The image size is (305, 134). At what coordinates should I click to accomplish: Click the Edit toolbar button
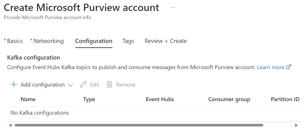coord(90,85)
